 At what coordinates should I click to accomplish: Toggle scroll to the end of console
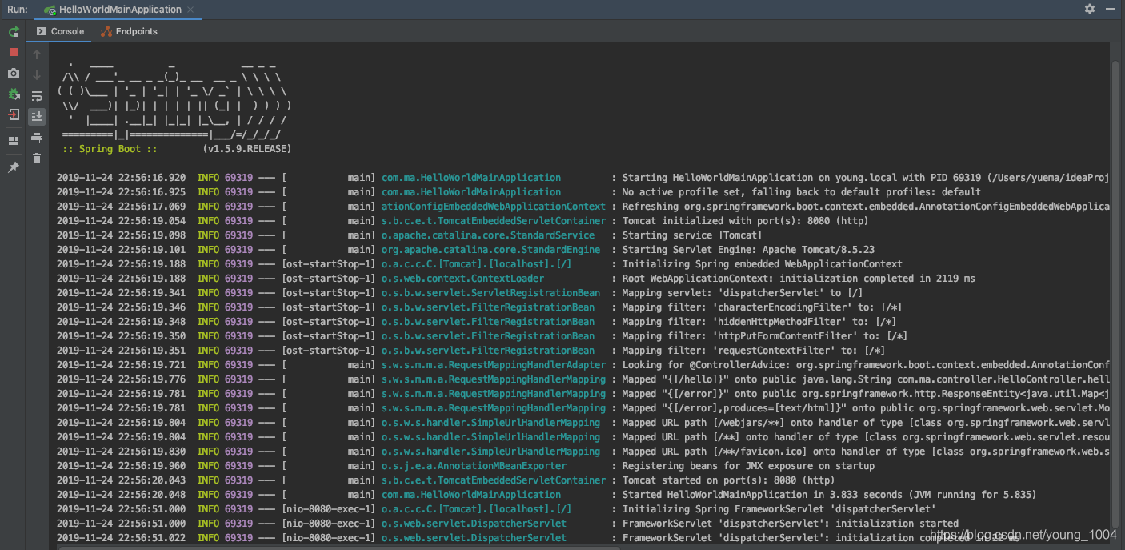point(37,117)
